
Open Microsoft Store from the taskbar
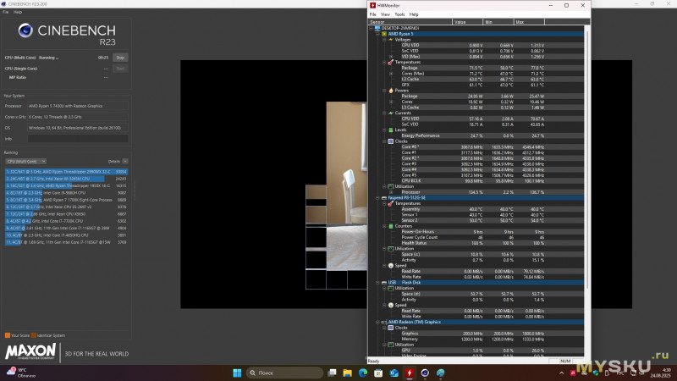[x=378, y=373]
